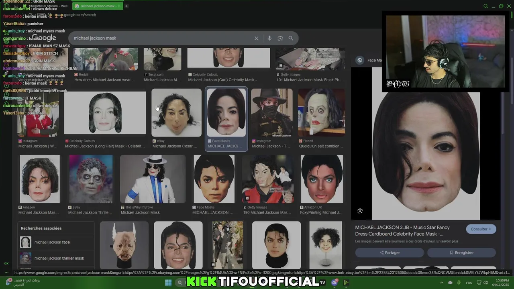Clear the search box with X

coord(256,38)
